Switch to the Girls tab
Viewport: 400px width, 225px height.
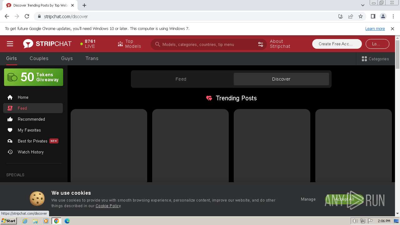[x=12, y=58]
